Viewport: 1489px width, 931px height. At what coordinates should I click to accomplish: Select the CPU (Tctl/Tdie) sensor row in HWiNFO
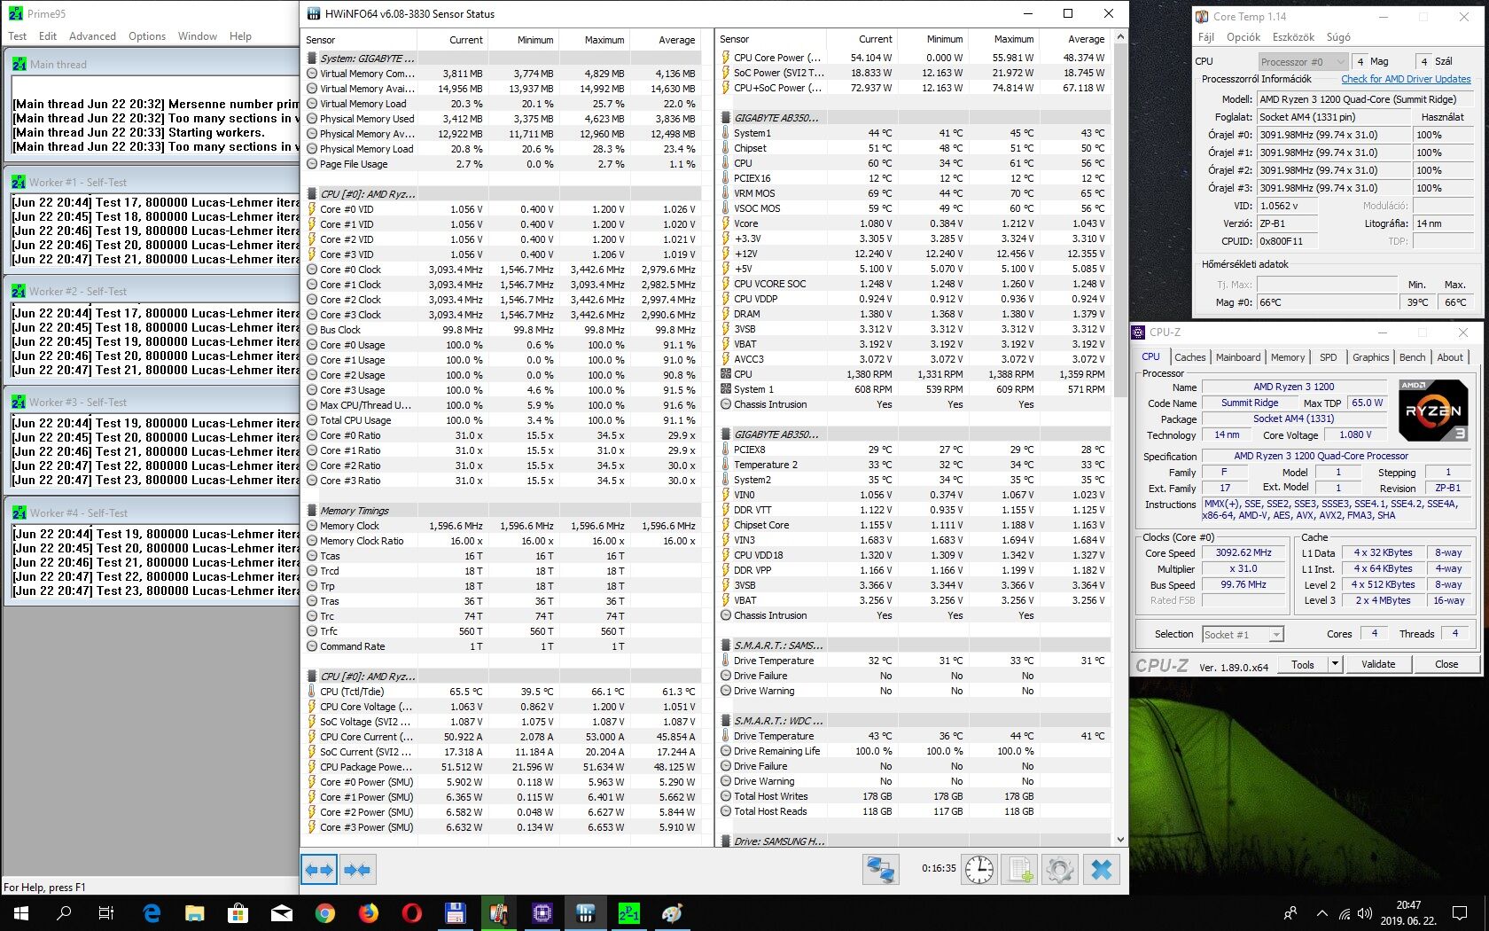click(503, 692)
